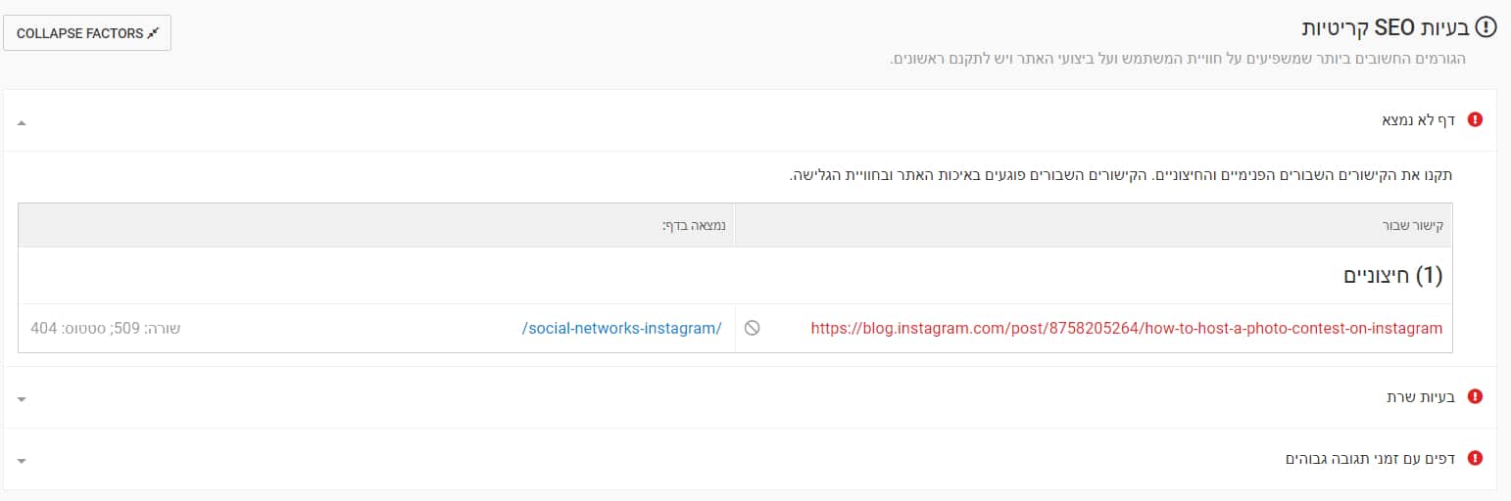Image resolution: width=1511 pixels, height=501 pixels.
Task: Click the red error icon next to דף לא נמצא
Action: pyautogui.click(x=1475, y=120)
